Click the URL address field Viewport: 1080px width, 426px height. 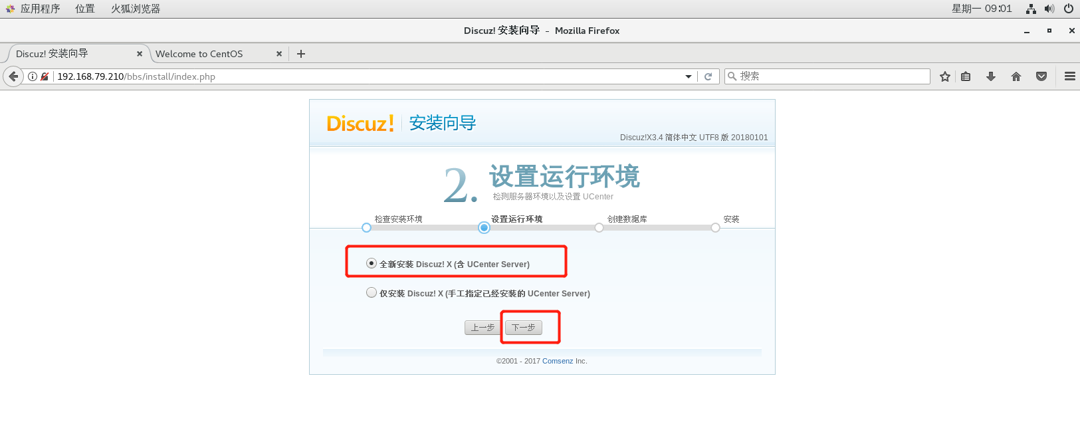pos(369,76)
